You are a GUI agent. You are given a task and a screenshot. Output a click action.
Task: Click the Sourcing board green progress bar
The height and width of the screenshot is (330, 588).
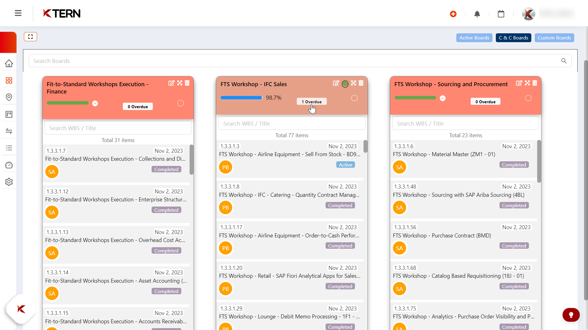click(415, 98)
